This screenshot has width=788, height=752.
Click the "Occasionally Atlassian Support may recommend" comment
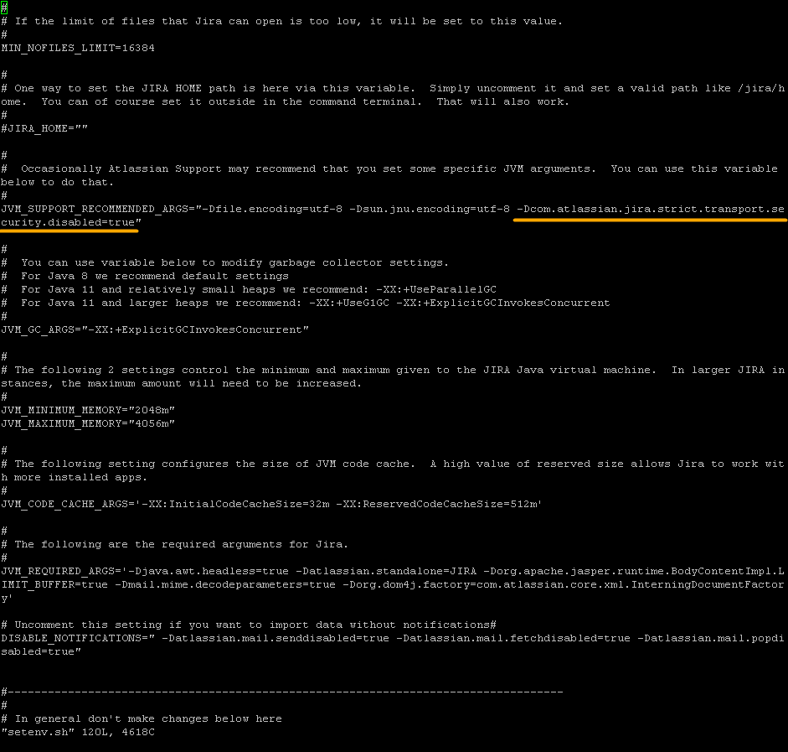click(x=389, y=175)
